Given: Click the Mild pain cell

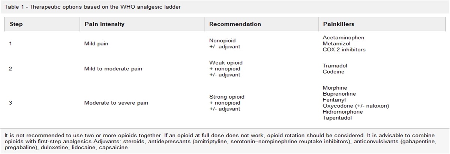Looking at the screenshot, I should pos(96,43).
